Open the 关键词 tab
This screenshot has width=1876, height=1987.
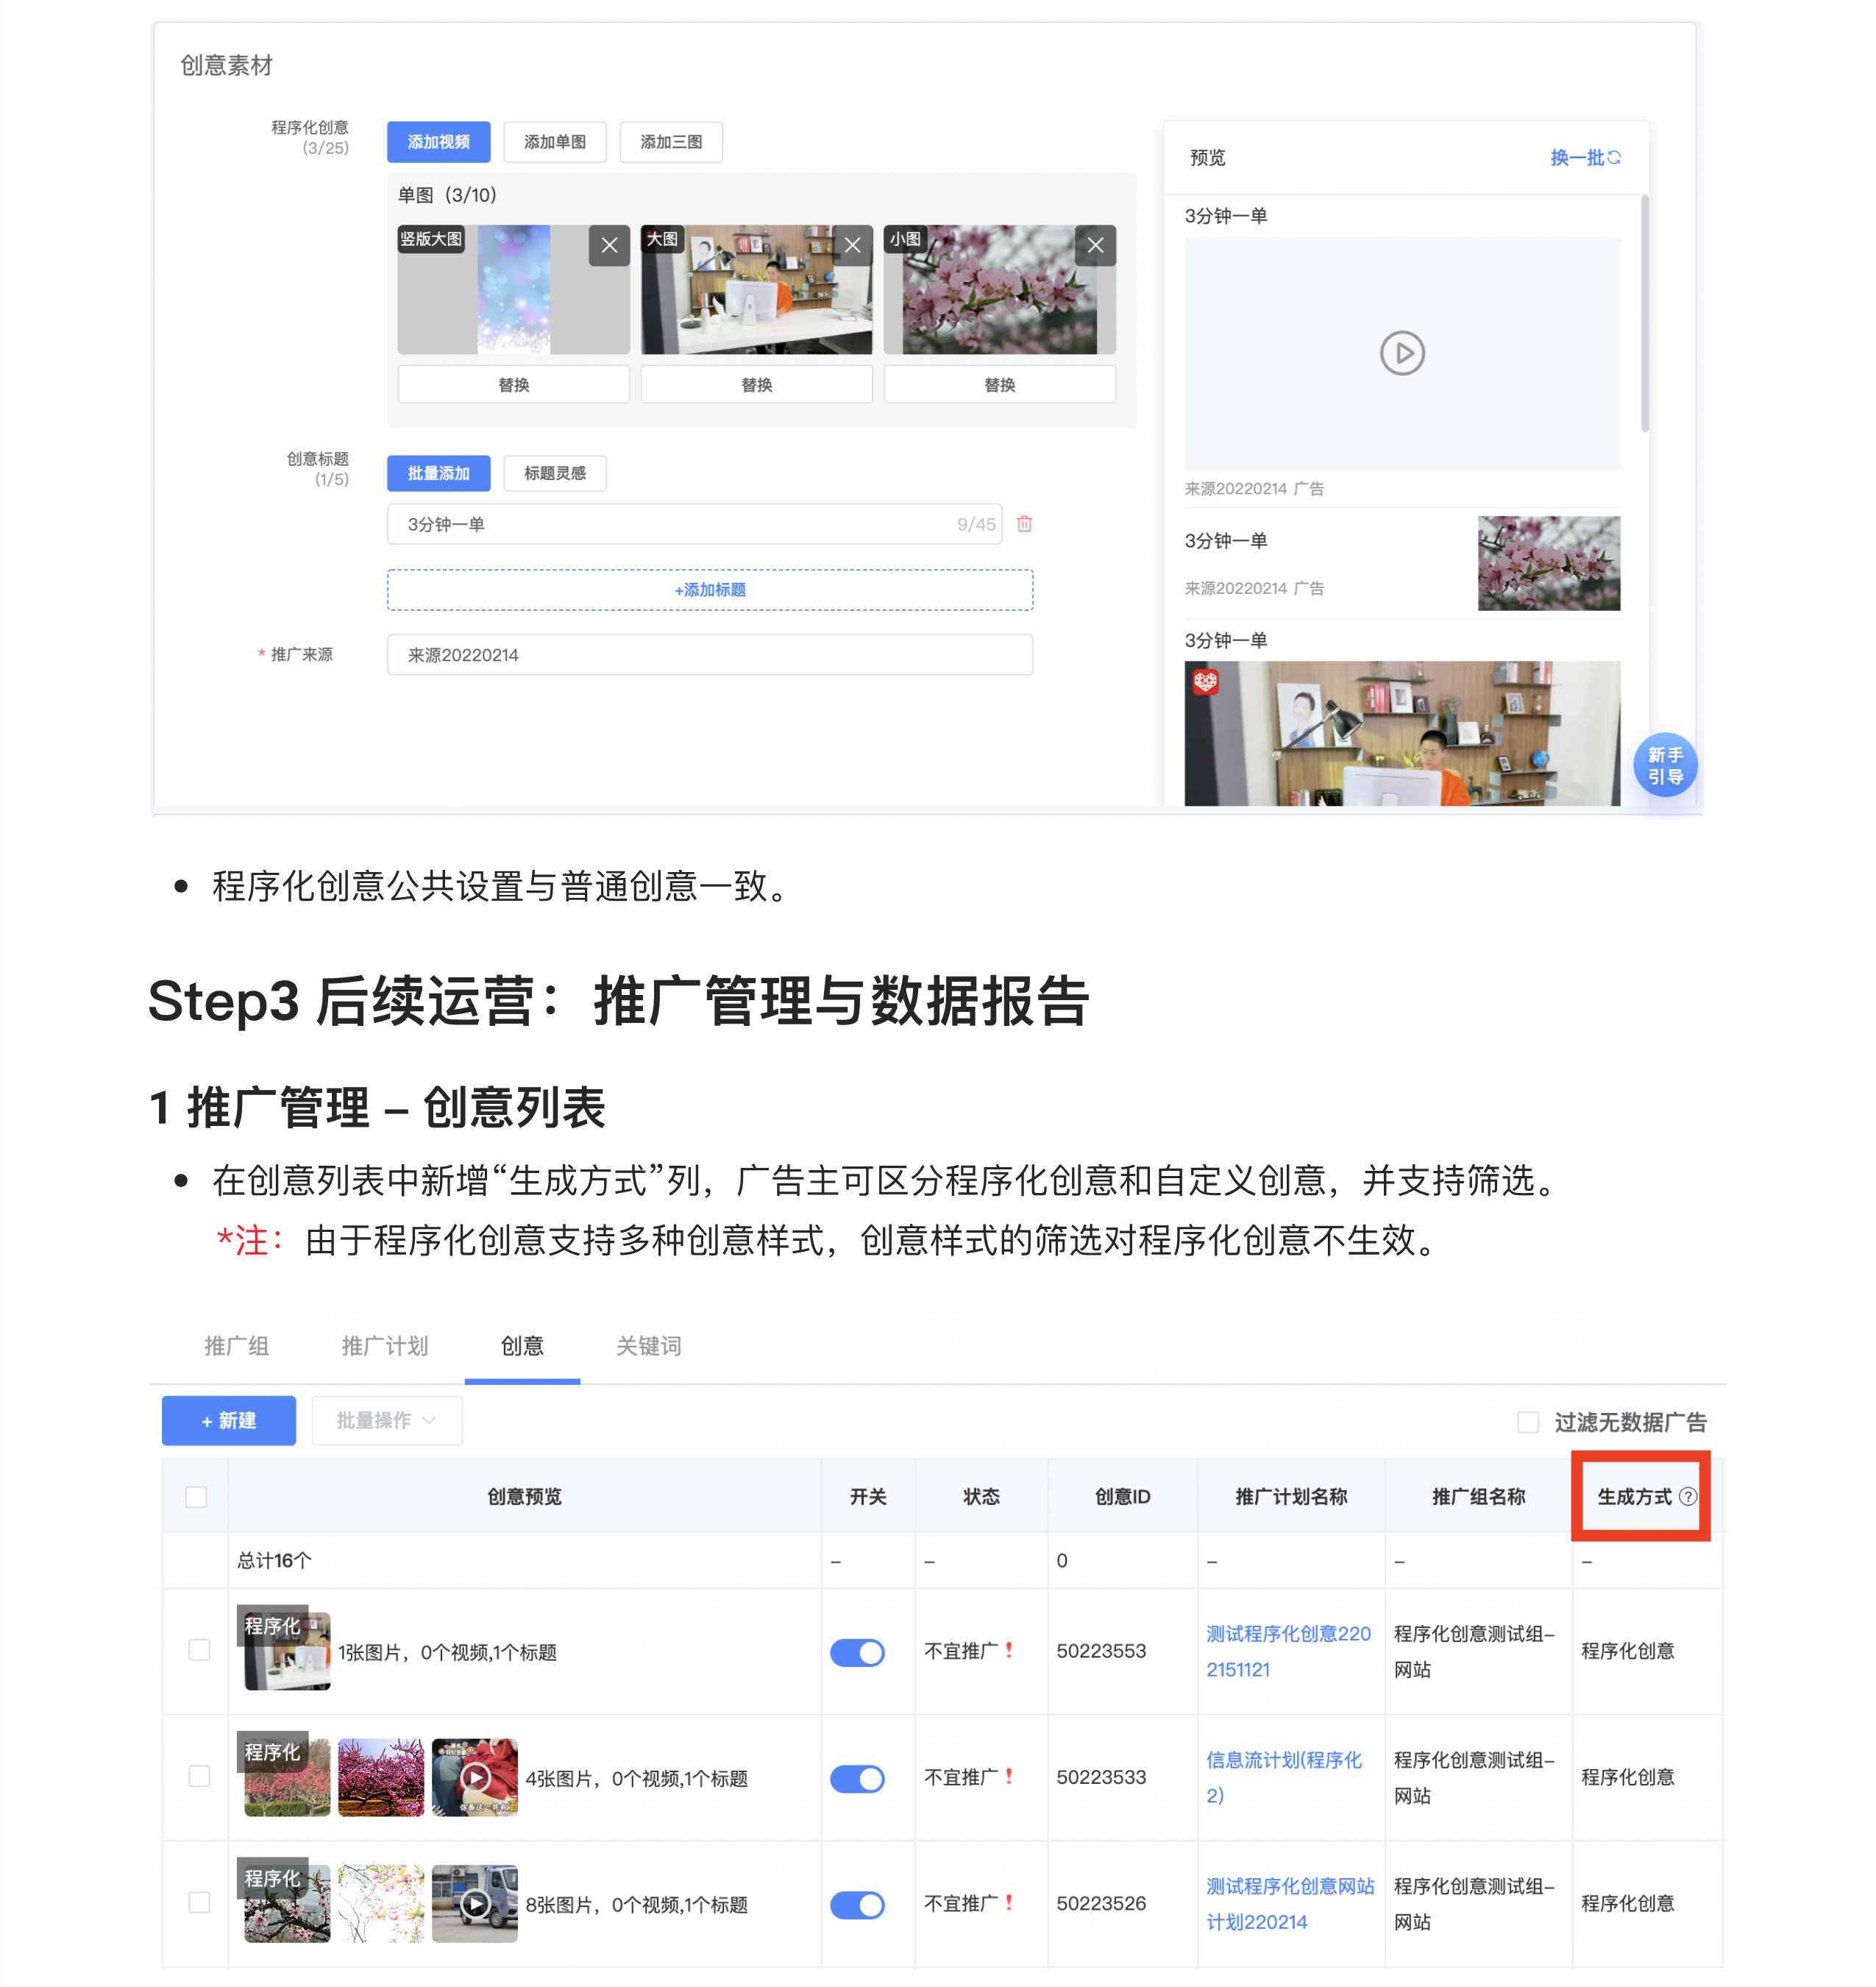coord(648,1346)
